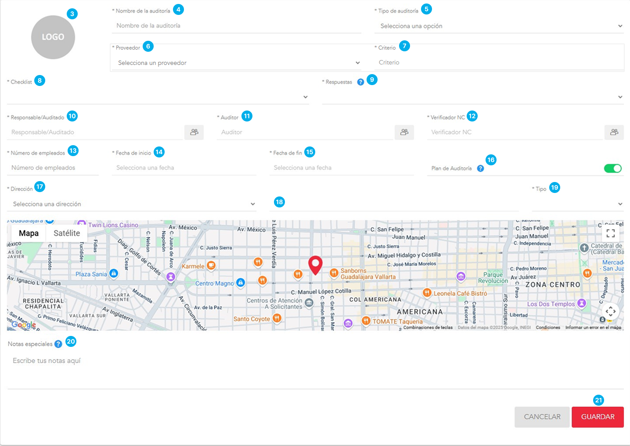This screenshot has height=446, width=630.
Task: Click the user picker icon beside Responsable/Auditado
Action: (x=194, y=132)
